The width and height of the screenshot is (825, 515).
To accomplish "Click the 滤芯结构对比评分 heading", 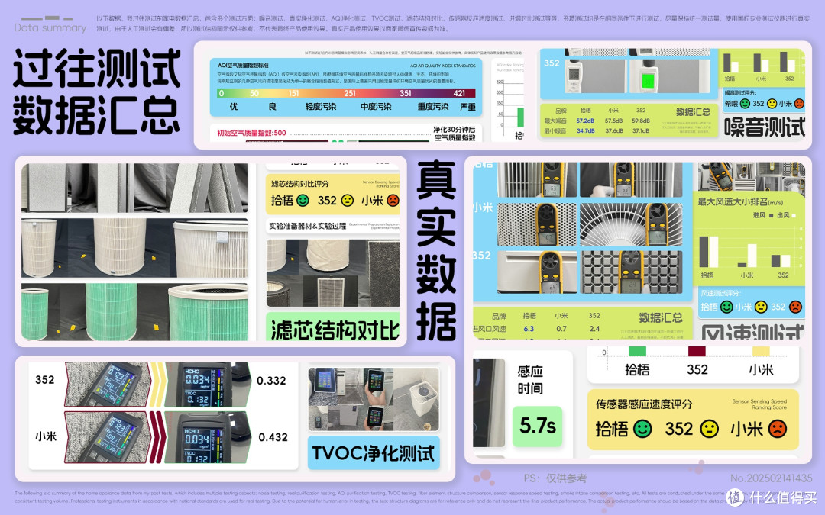I will (300, 183).
